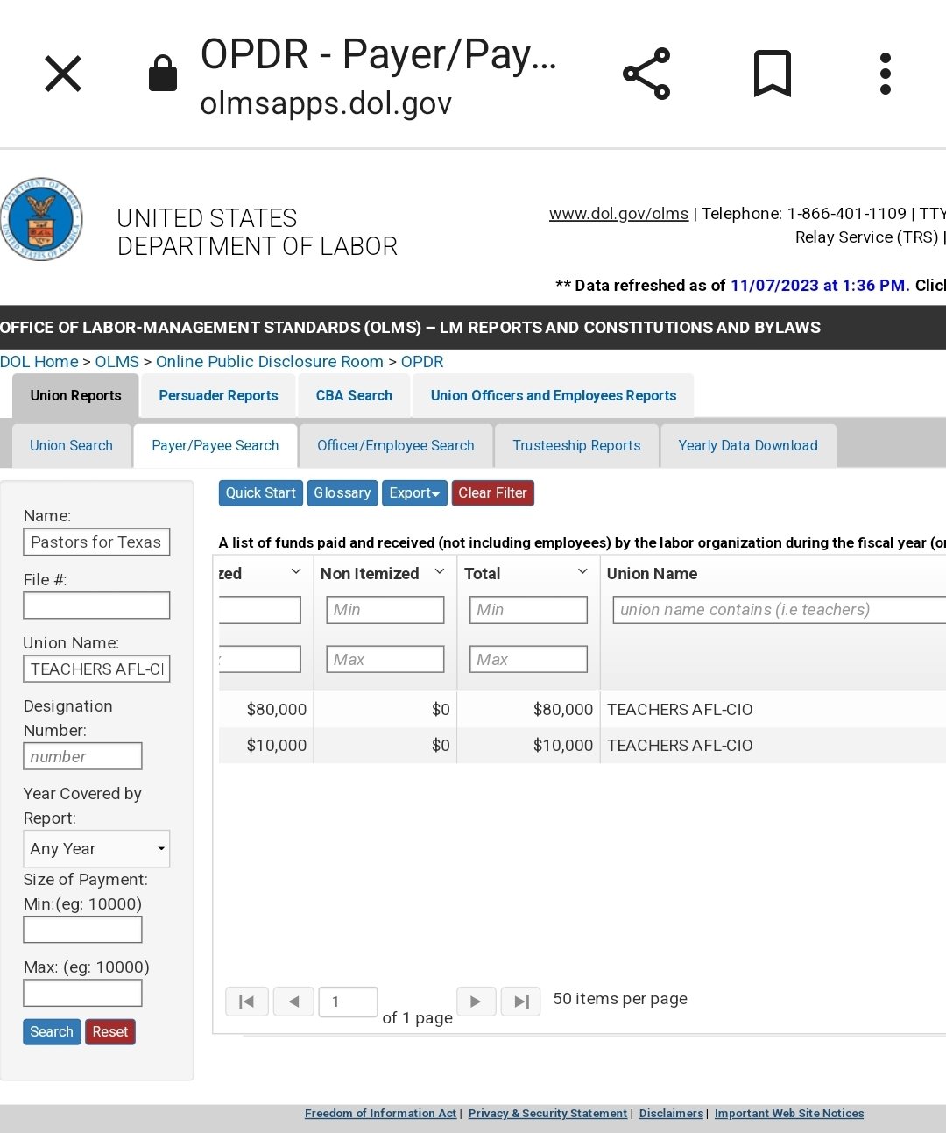Viewport: 946px width, 1133px height.
Task: Close the browser tab with X icon
Action: coord(63,74)
